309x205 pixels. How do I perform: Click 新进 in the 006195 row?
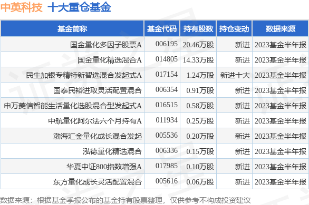pyautogui.click(x=243, y=45)
